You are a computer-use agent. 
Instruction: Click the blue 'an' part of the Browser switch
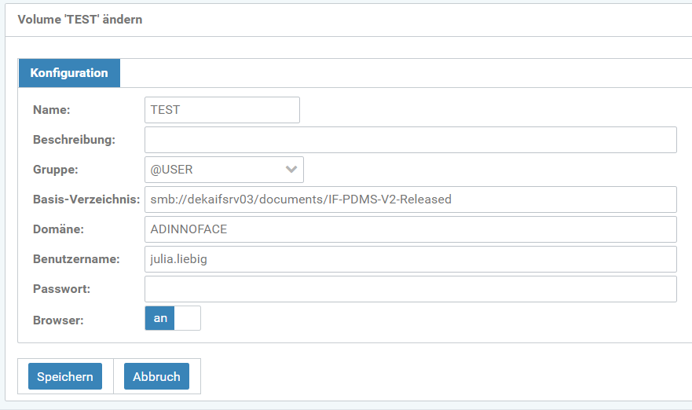tap(160, 318)
